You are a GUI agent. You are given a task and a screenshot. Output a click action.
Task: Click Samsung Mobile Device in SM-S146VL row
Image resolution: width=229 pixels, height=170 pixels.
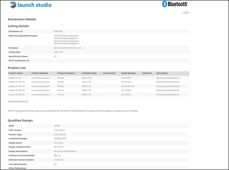tap(168, 82)
